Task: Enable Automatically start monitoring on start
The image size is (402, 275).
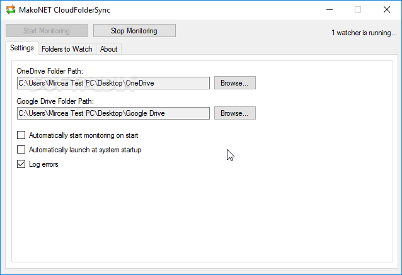Action: [21, 135]
